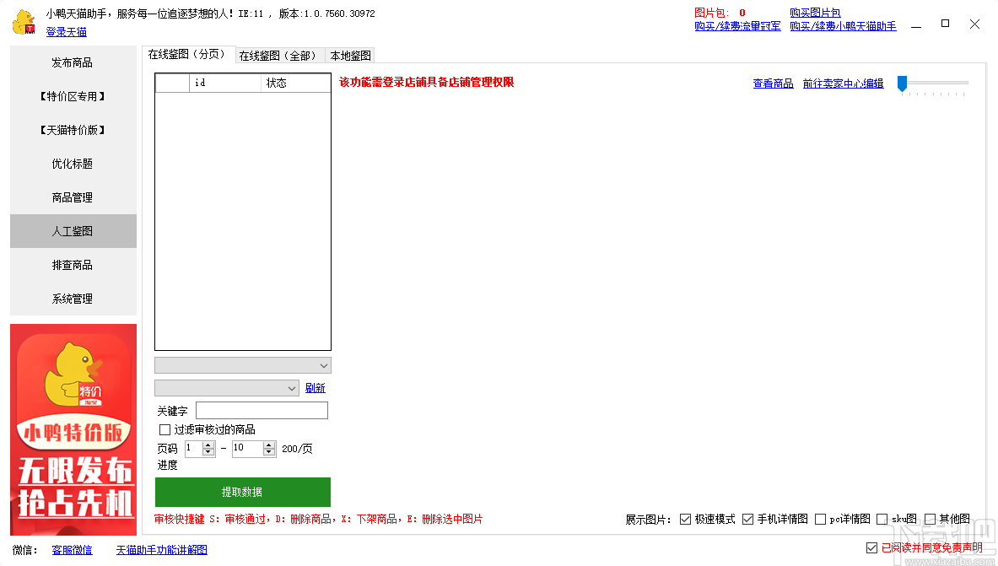Go to 优化标题 section

pos(73,164)
